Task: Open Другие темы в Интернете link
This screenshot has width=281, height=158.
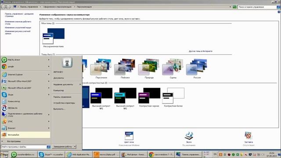Action: (x=200, y=51)
